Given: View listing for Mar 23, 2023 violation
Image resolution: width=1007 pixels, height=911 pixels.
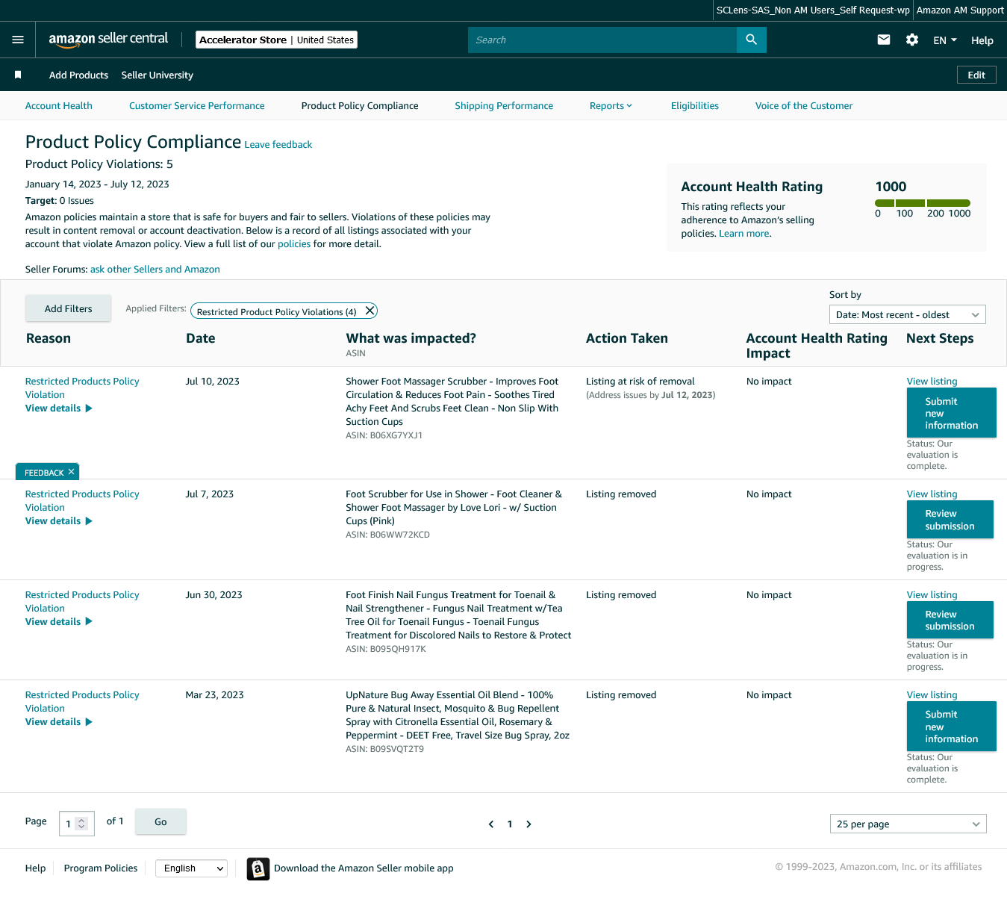Looking at the screenshot, I should pyautogui.click(x=932, y=695).
